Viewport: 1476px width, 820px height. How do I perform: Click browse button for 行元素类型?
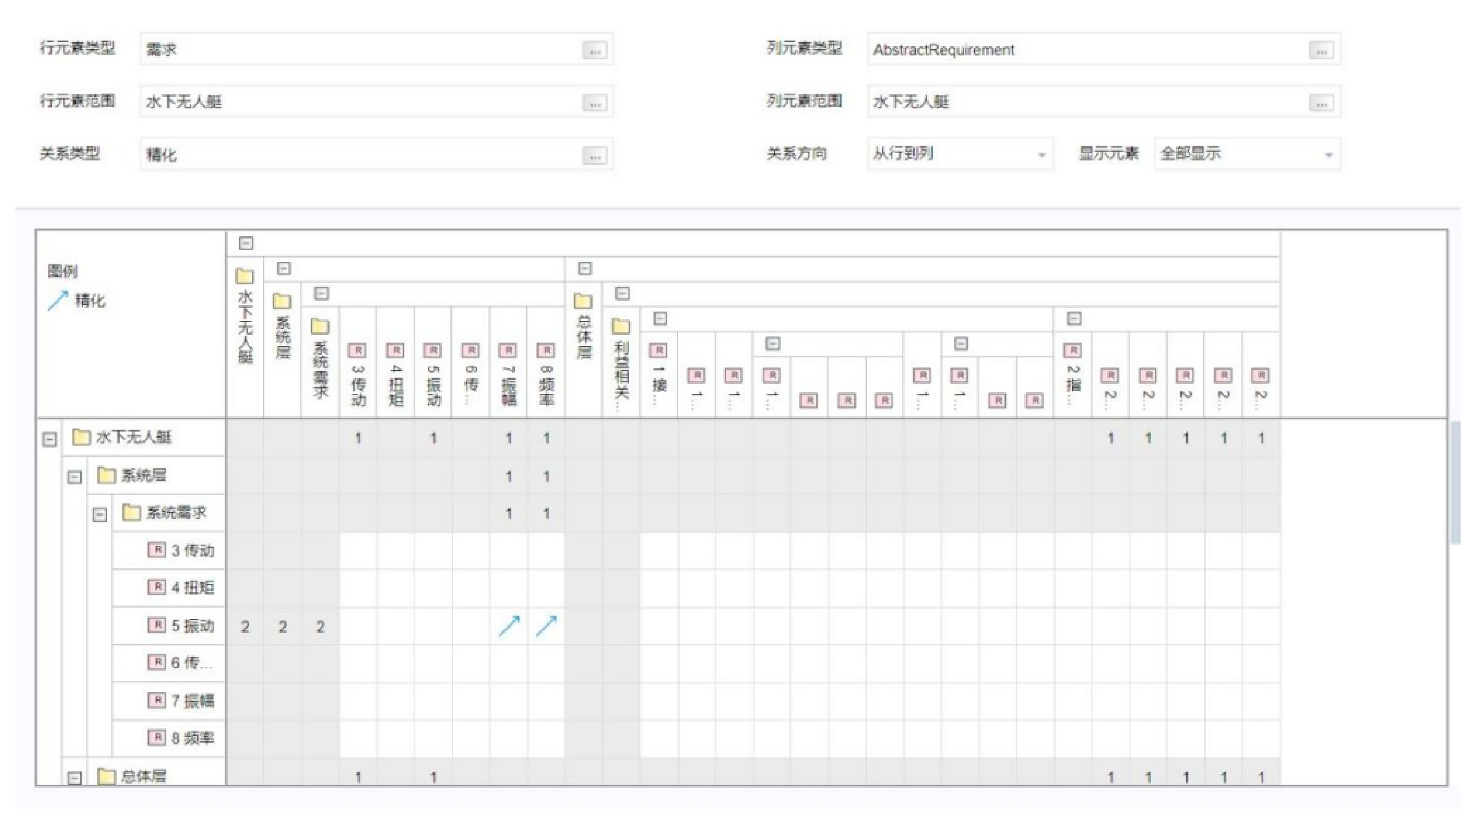click(594, 50)
